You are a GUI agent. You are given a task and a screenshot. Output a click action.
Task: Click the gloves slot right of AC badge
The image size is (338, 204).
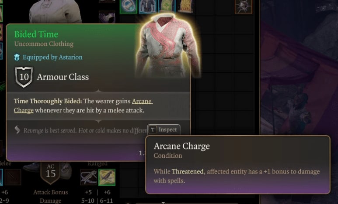click(x=66, y=171)
